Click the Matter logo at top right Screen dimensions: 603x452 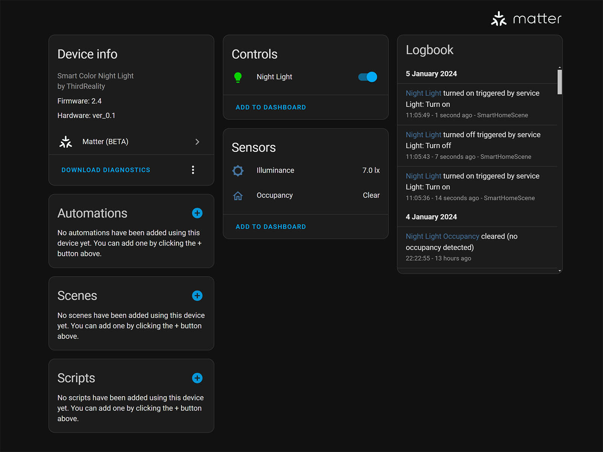[526, 18]
